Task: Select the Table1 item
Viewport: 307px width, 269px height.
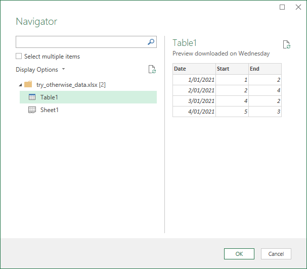Action: click(89, 97)
